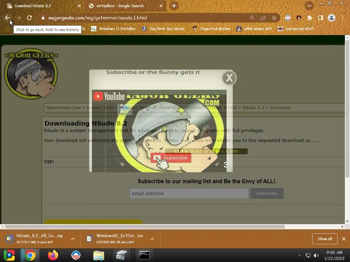The width and height of the screenshot is (350, 262).
Task: Click the face avatar extension icon
Action: point(299,18)
